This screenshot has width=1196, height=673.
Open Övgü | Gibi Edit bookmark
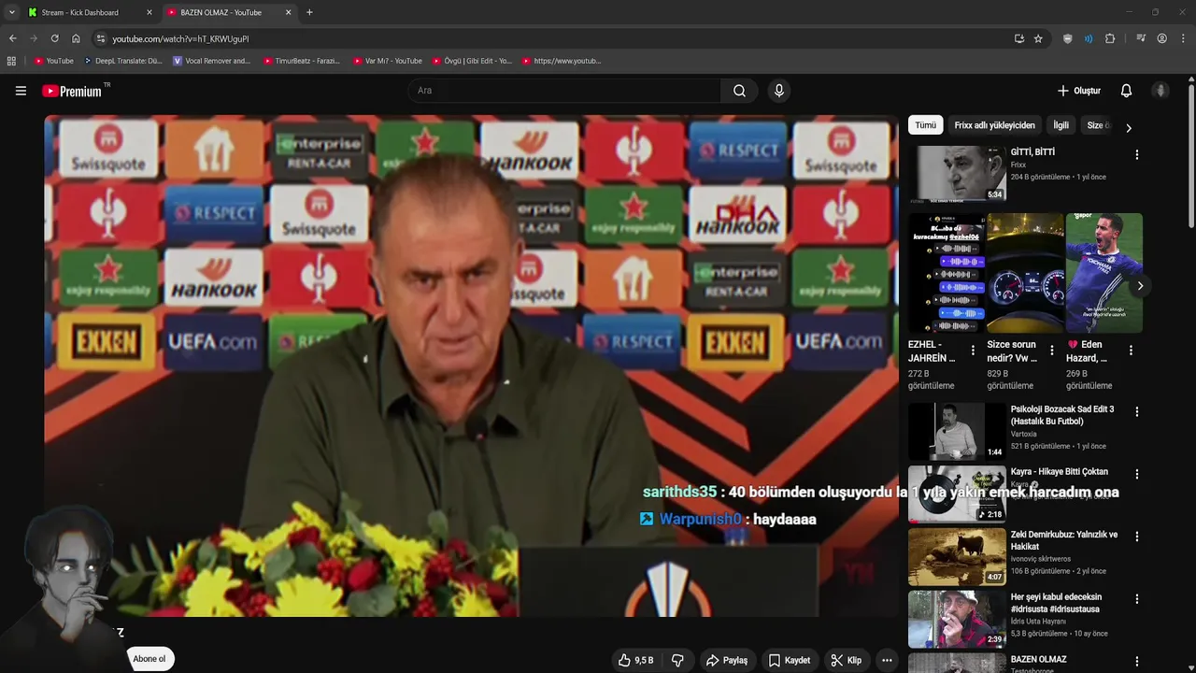click(472, 61)
